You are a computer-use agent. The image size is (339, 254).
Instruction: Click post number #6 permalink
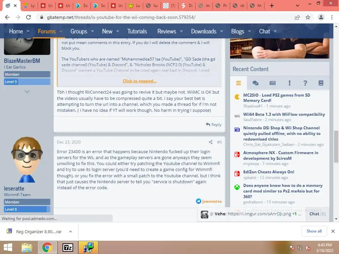219,142
